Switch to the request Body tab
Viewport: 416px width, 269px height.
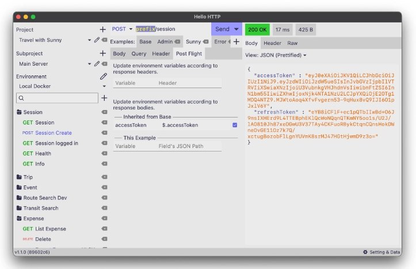[119, 54]
